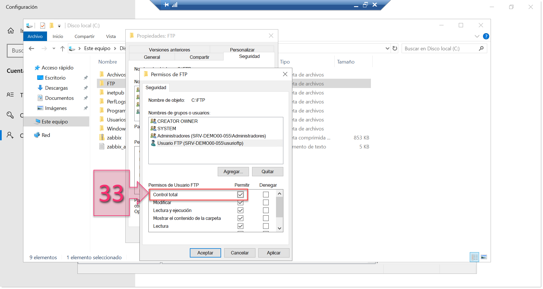Switch to large thumbnails view in the status bar
Viewport: 543px width, 289px height.
pyautogui.click(x=484, y=257)
